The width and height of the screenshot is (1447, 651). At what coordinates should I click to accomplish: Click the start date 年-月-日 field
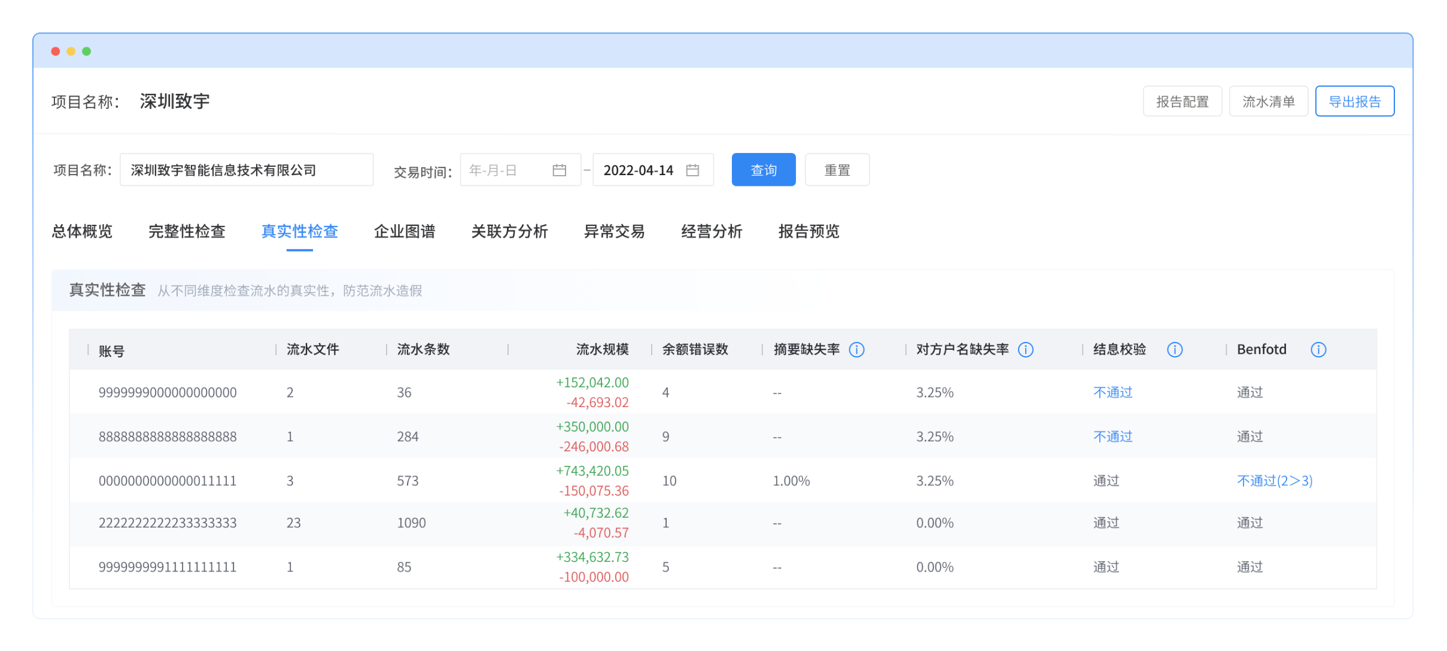520,170
